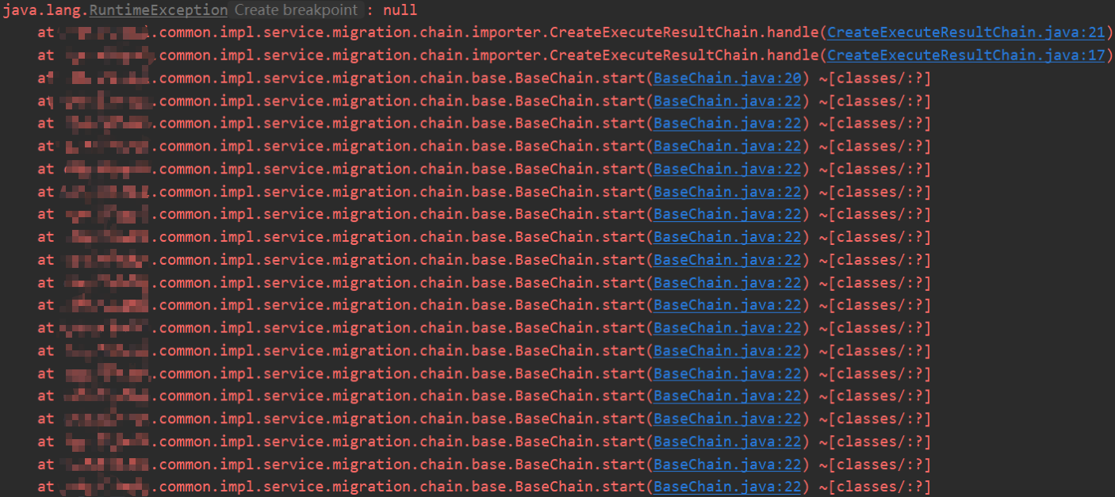Image resolution: width=1115 pixels, height=497 pixels.
Task: Open the second-to-last BaseChain.java:22 link
Action: [728, 465]
